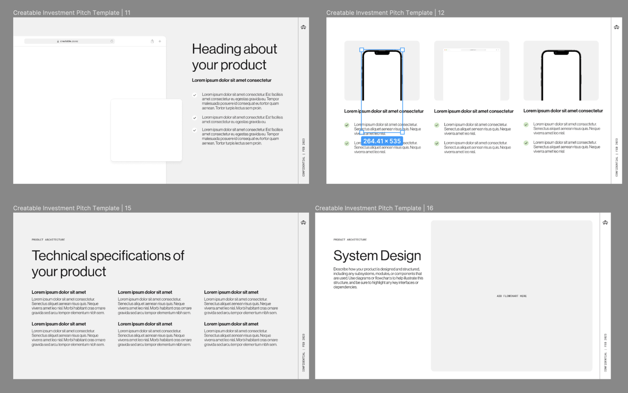Click the "ADD FLOWCHART HERE" placeholder text
The height and width of the screenshot is (393, 628).
(x=511, y=296)
